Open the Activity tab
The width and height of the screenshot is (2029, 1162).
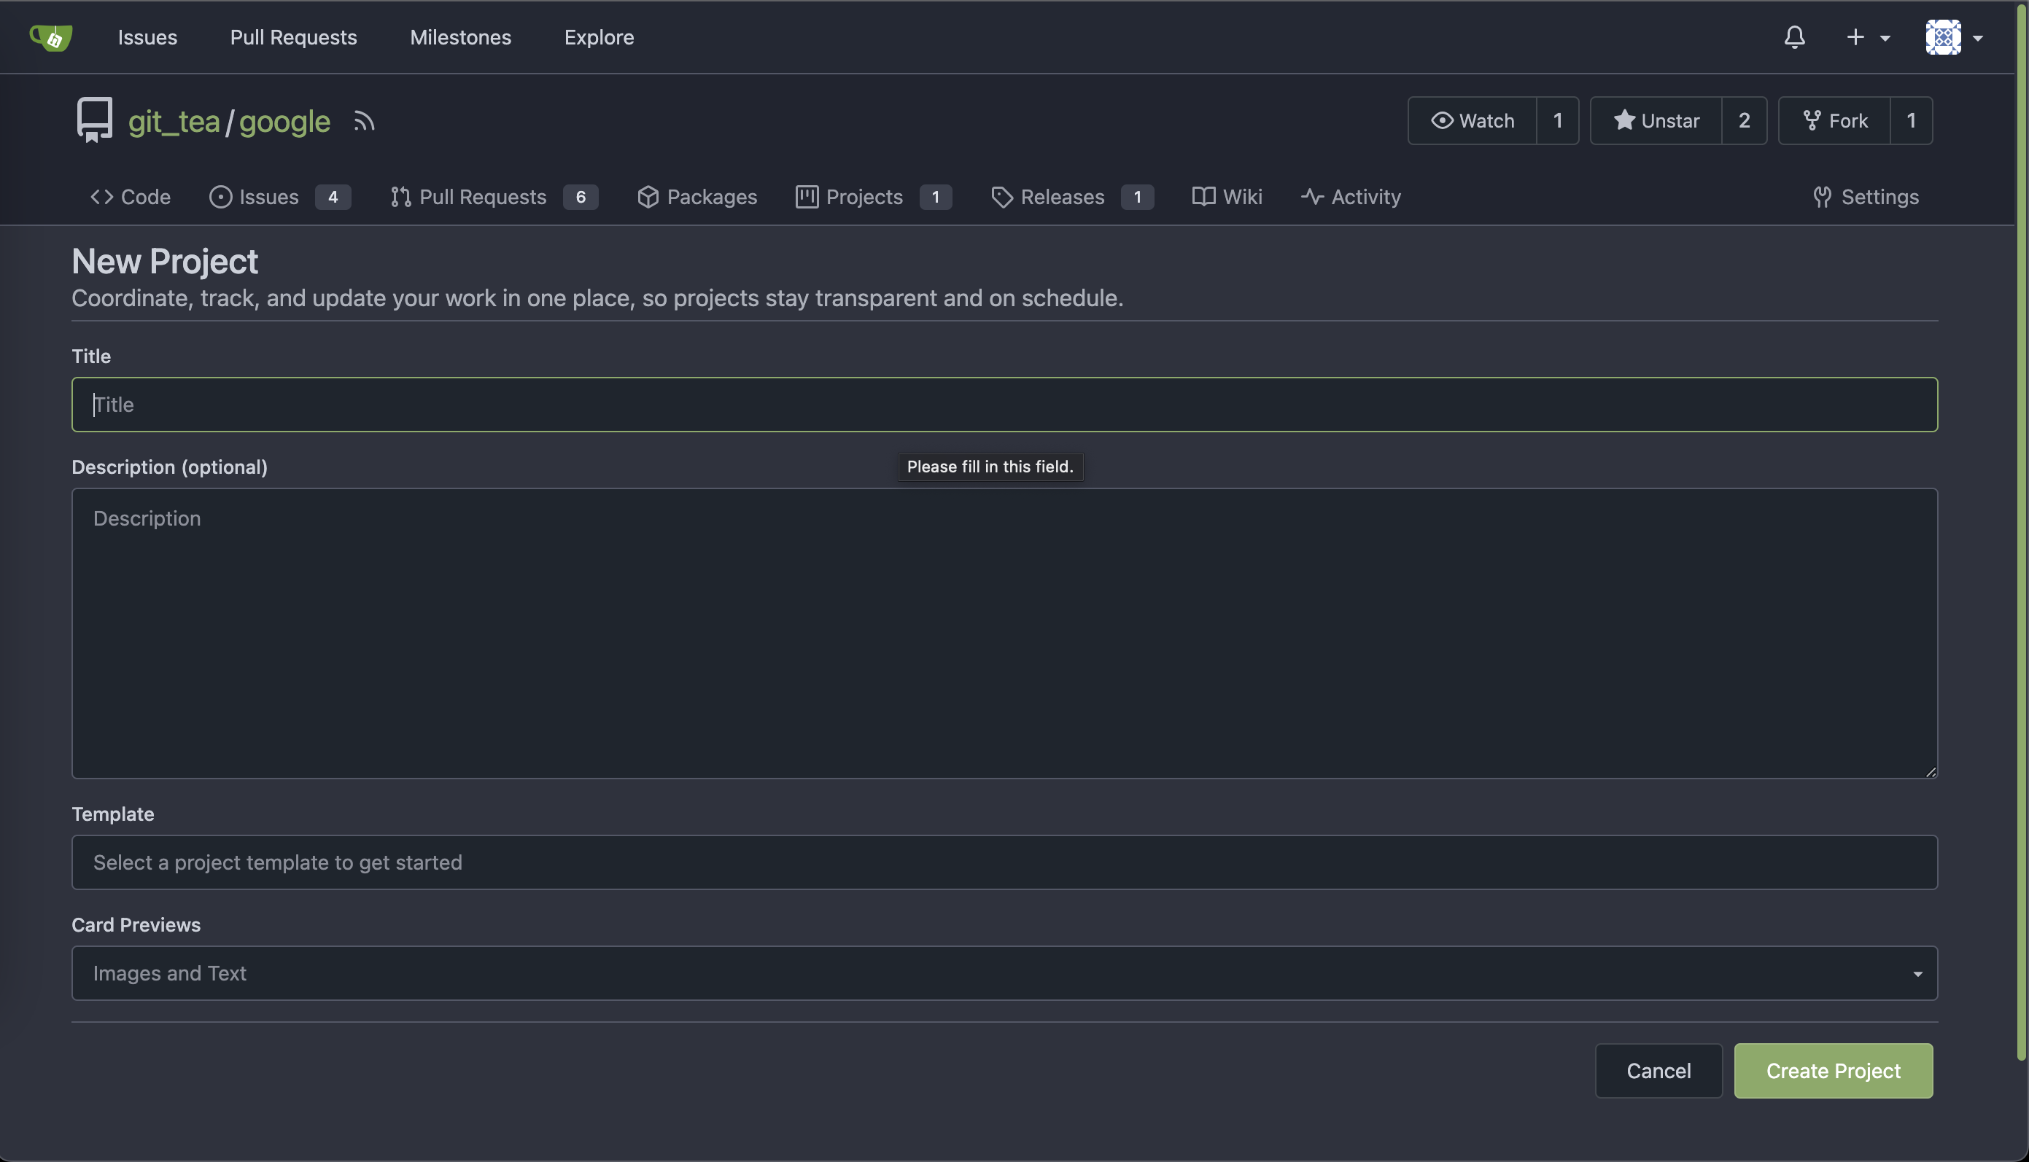(x=1351, y=197)
